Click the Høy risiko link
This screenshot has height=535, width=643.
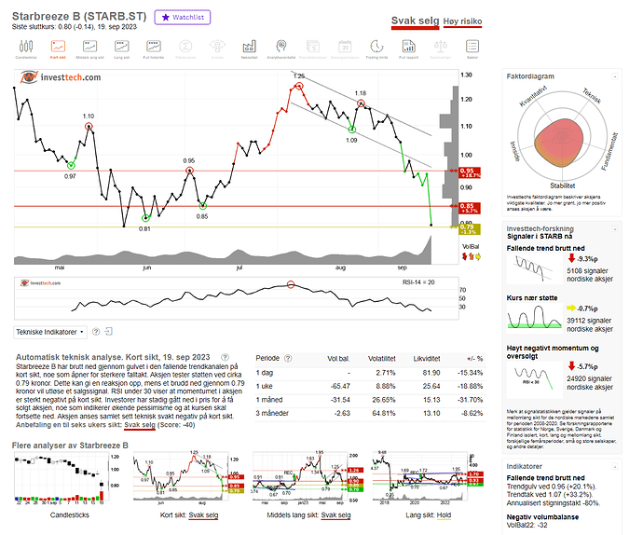coord(462,21)
